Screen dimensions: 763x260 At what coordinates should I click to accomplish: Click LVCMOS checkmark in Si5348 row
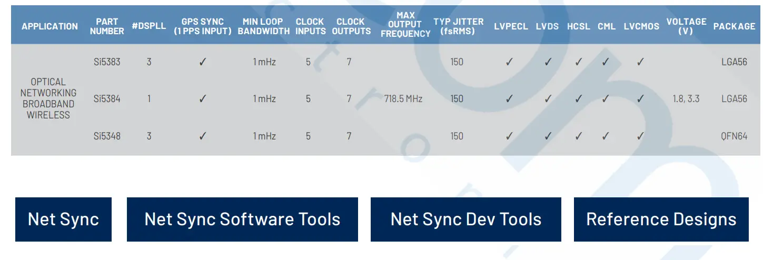640,136
